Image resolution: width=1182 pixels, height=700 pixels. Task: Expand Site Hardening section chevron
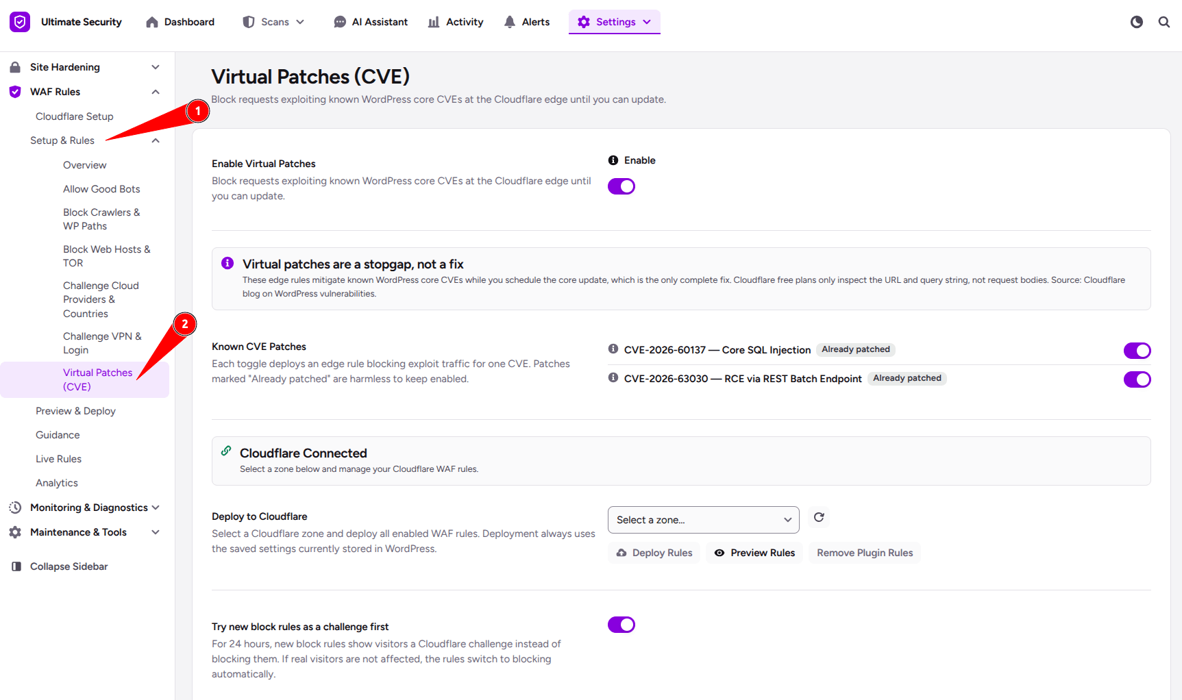[x=156, y=67]
